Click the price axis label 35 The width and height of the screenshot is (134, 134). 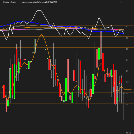click(127, 38)
